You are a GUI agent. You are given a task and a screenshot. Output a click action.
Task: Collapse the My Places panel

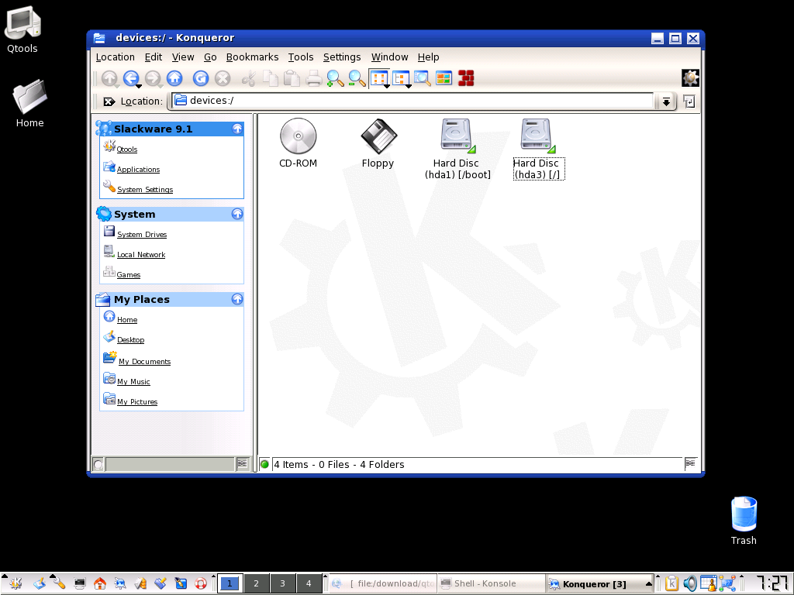(x=237, y=299)
